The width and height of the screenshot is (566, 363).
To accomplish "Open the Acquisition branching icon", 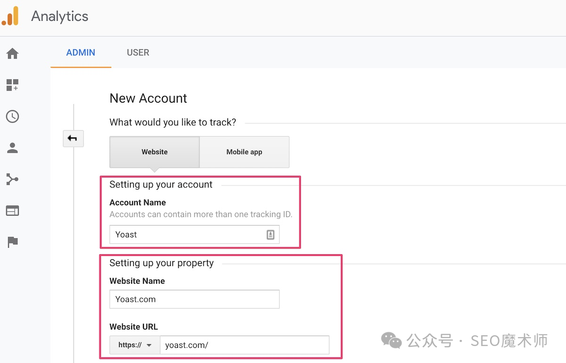I will click(x=12, y=179).
